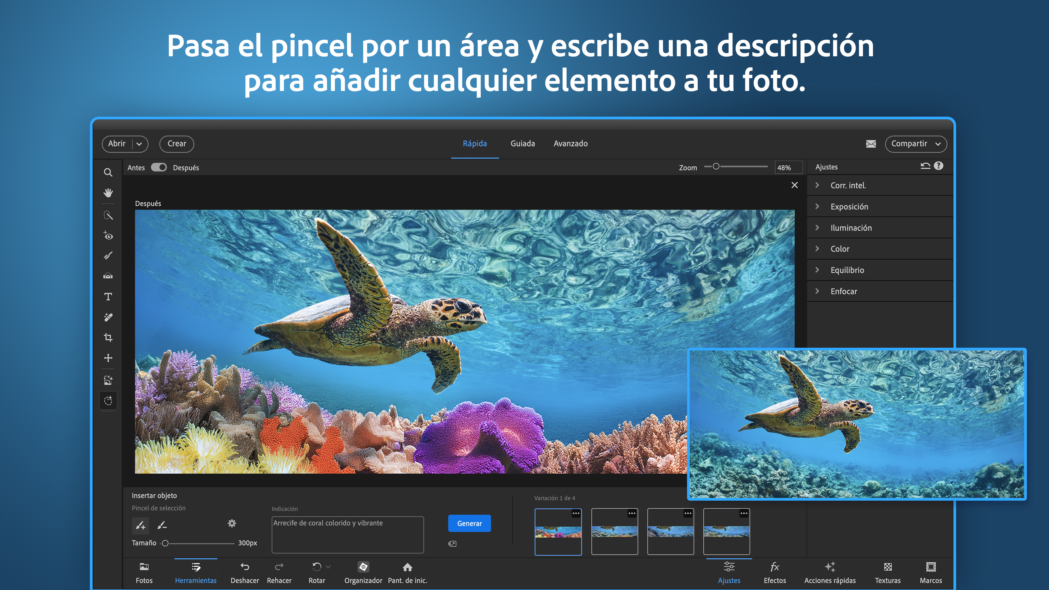Click the envelope mail icon
This screenshot has height=590, width=1049.
click(x=871, y=144)
